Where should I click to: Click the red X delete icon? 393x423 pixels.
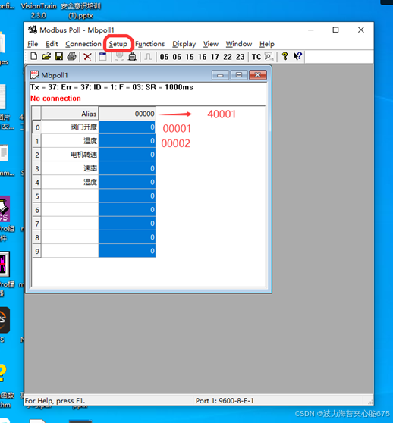click(x=87, y=57)
